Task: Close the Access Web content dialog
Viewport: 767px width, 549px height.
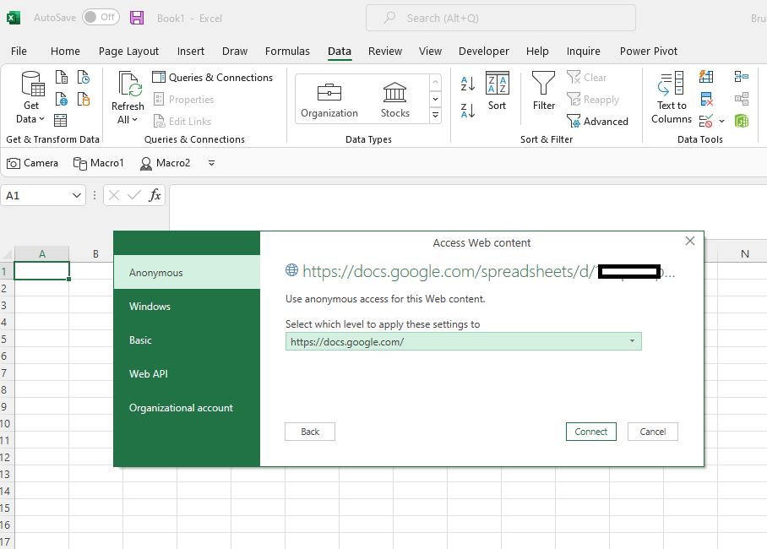Action: pyautogui.click(x=690, y=241)
